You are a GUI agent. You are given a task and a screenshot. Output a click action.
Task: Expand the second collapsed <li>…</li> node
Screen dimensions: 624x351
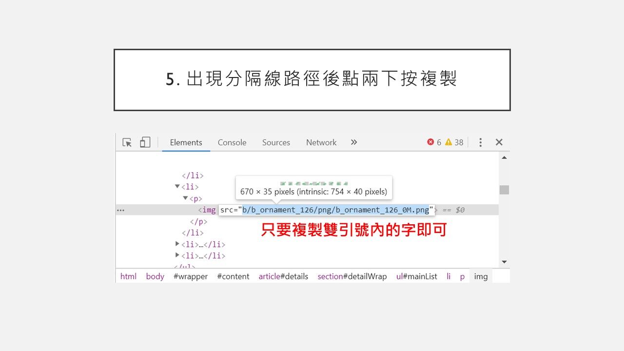177,254
